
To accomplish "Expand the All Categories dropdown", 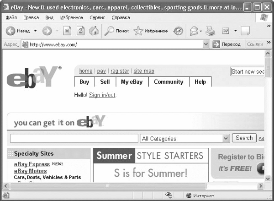I will 226,138.
